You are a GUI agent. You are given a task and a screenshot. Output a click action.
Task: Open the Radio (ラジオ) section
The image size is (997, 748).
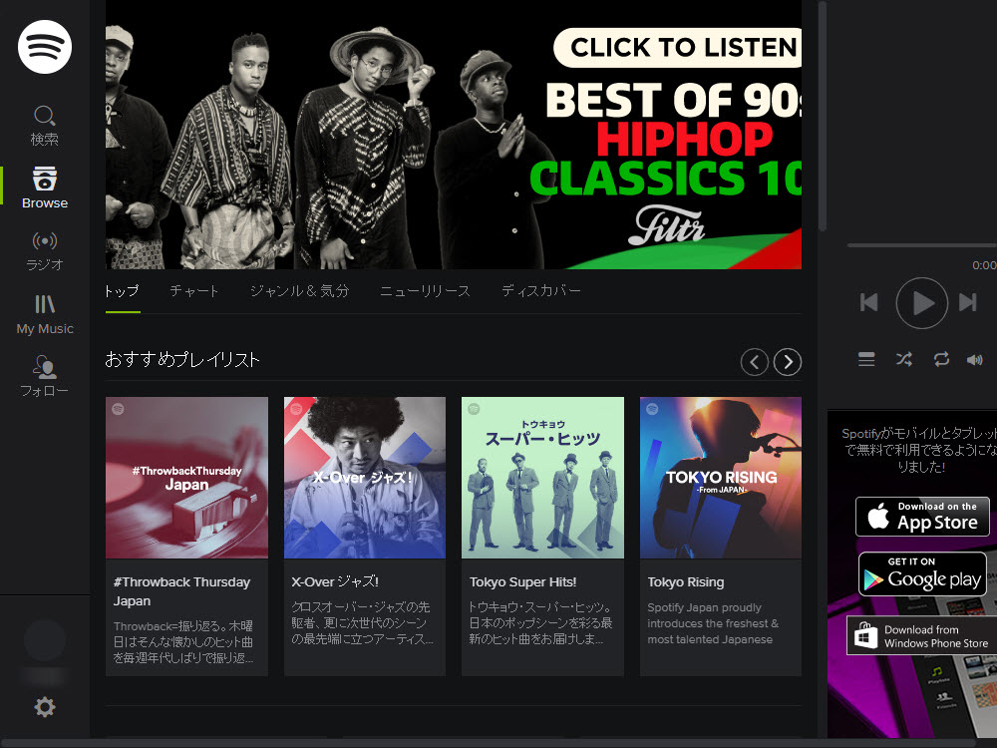(x=45, y=249)
